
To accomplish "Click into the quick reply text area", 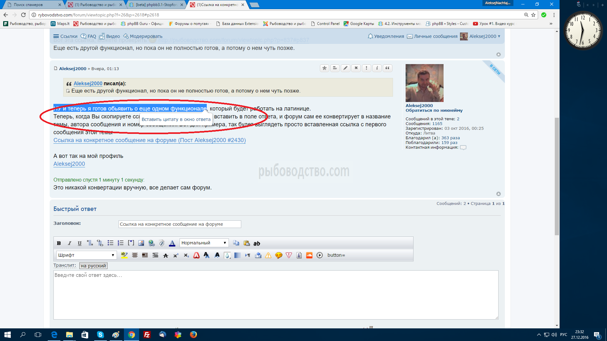I will pyautogui.click(x=276, y=295).
